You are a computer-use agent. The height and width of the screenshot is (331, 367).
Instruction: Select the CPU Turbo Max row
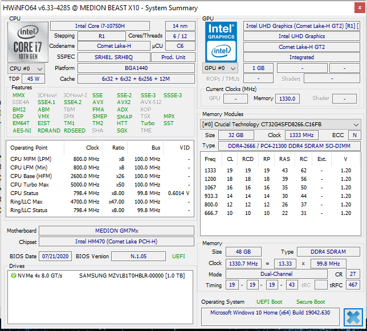coord(100,185)
